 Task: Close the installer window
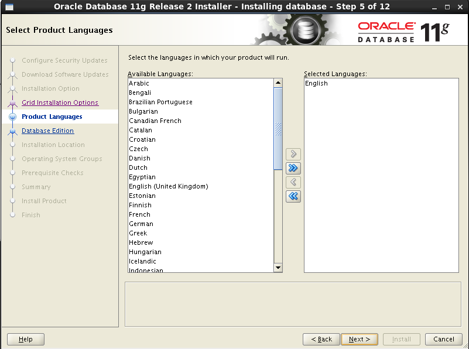click(x=460, y=7)
